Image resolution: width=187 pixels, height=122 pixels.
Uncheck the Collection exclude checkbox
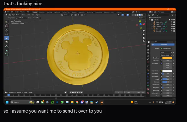170,20
